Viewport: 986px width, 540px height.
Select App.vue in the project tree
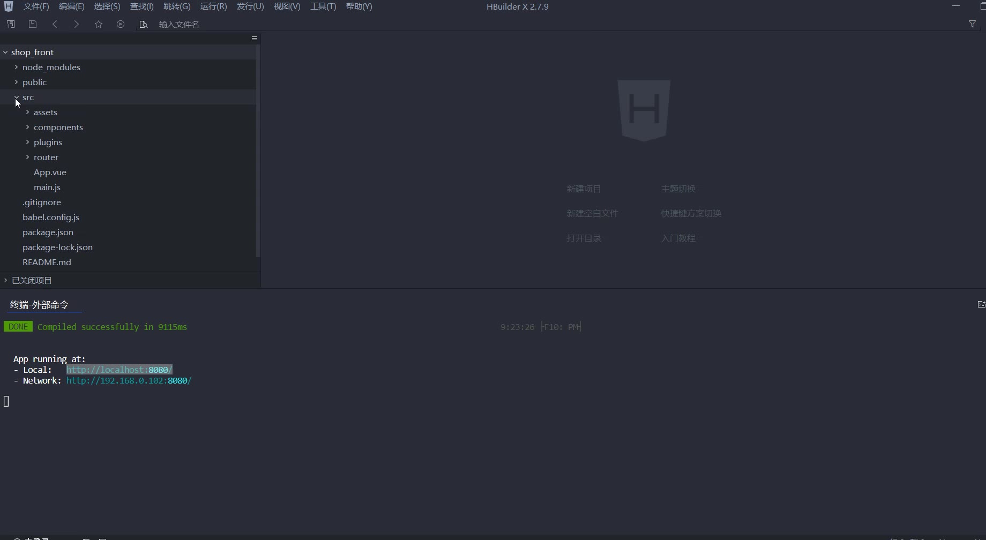tap(50, 172)
